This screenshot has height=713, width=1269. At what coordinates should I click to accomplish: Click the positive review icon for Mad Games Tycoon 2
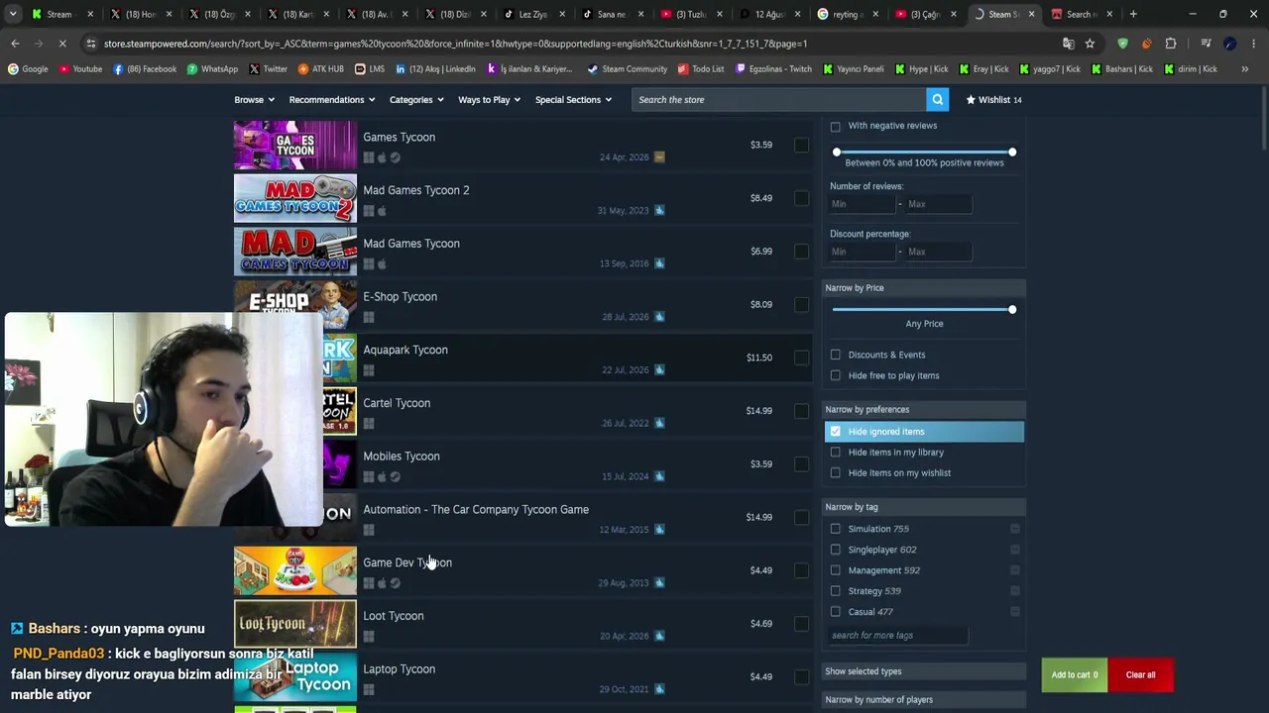click(x=659, y=210)
